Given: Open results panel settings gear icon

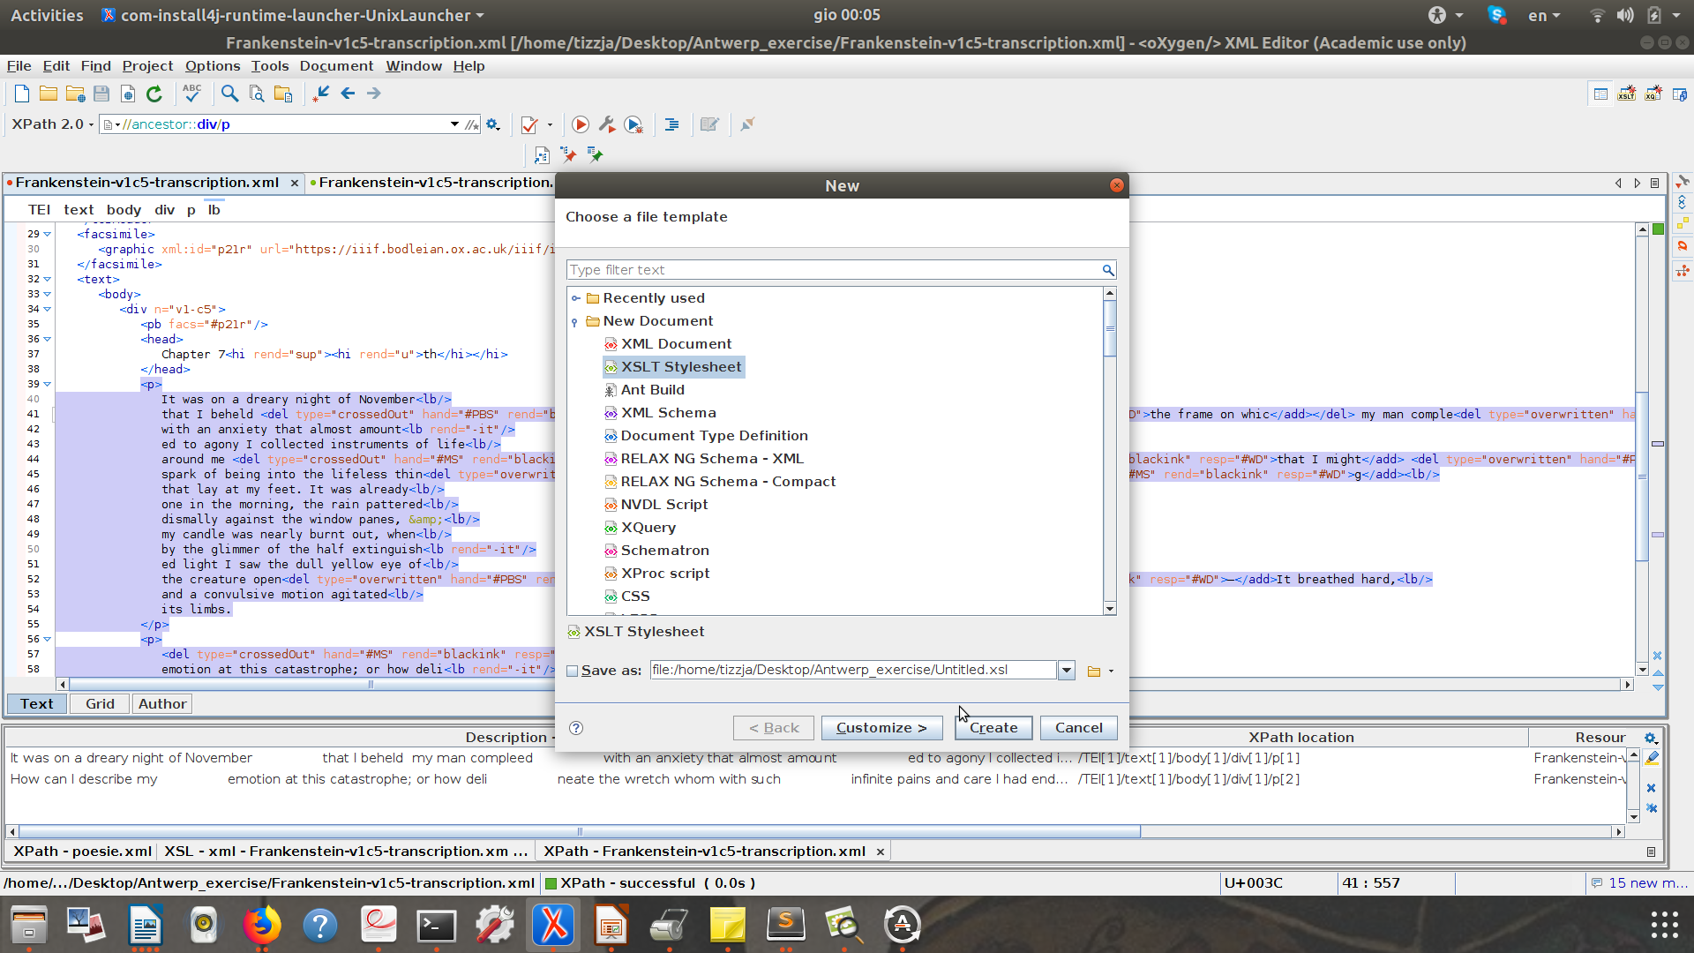Looking at the screenshot, I should tap(1651, 738).
